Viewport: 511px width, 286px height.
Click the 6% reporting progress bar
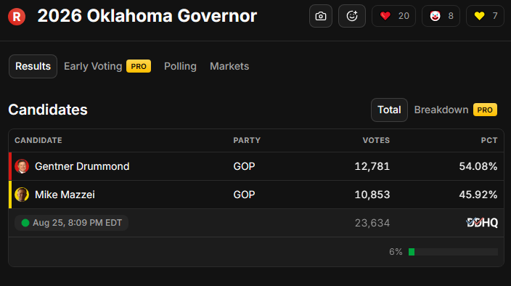(x=453, y=252)
